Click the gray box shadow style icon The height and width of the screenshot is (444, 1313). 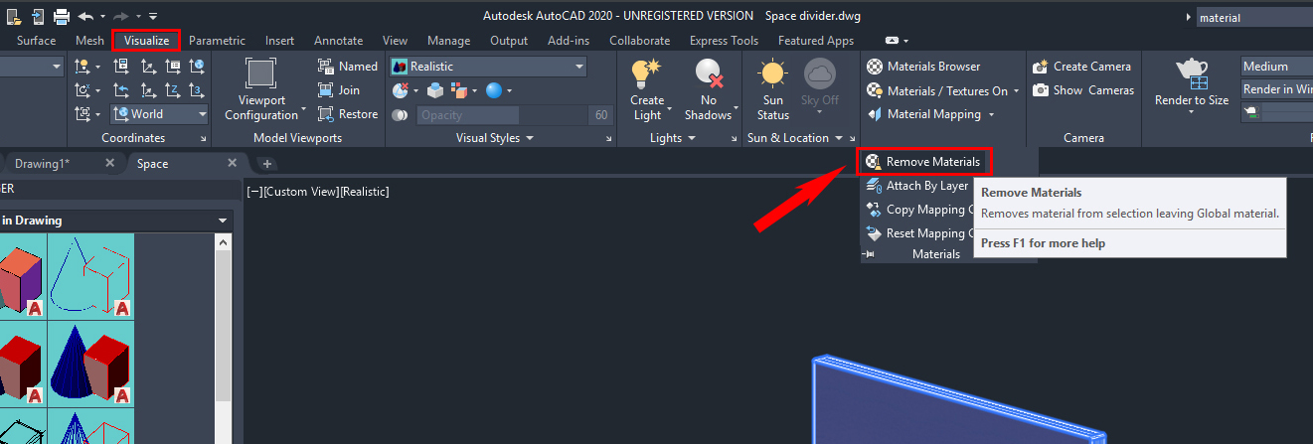[x=435, y=90]
